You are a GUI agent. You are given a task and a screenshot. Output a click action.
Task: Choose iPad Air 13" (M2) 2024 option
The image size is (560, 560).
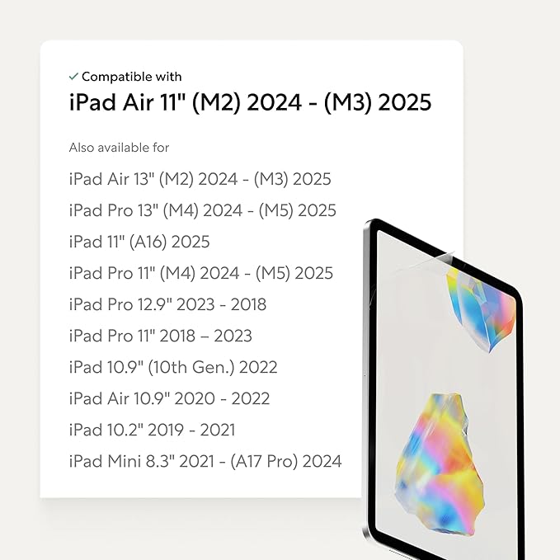pos(200,179)
